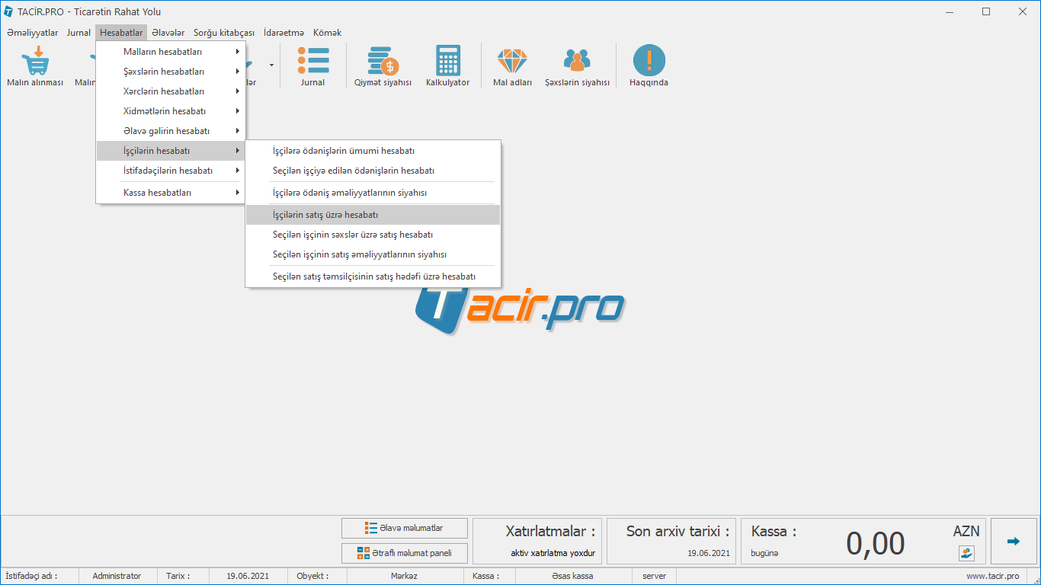The height and width of the screenshot is (585, 1041).
Task: Expand İstifadəçilərin hesabatı submenu
Action: tap(171, 171)
